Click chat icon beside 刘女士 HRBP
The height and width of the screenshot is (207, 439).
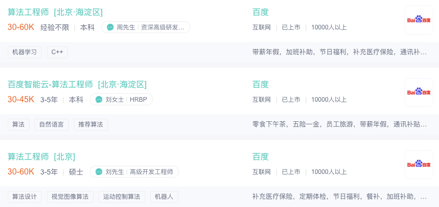[99, 100]
